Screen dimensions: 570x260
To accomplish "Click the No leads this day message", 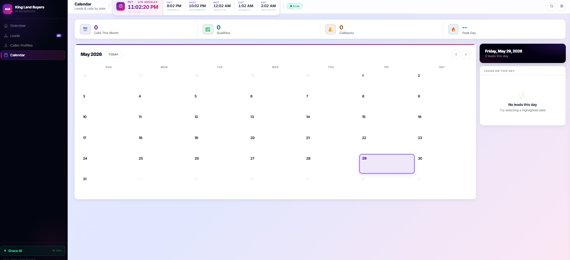I will click(522, 105).
